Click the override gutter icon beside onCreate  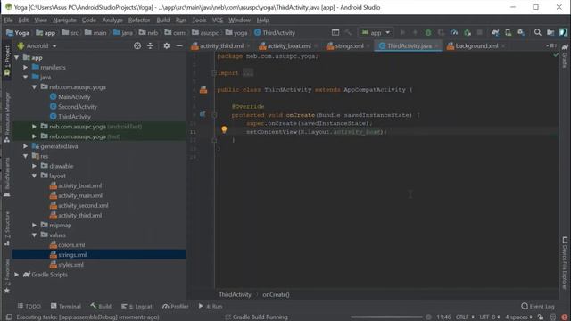(203, 115)
